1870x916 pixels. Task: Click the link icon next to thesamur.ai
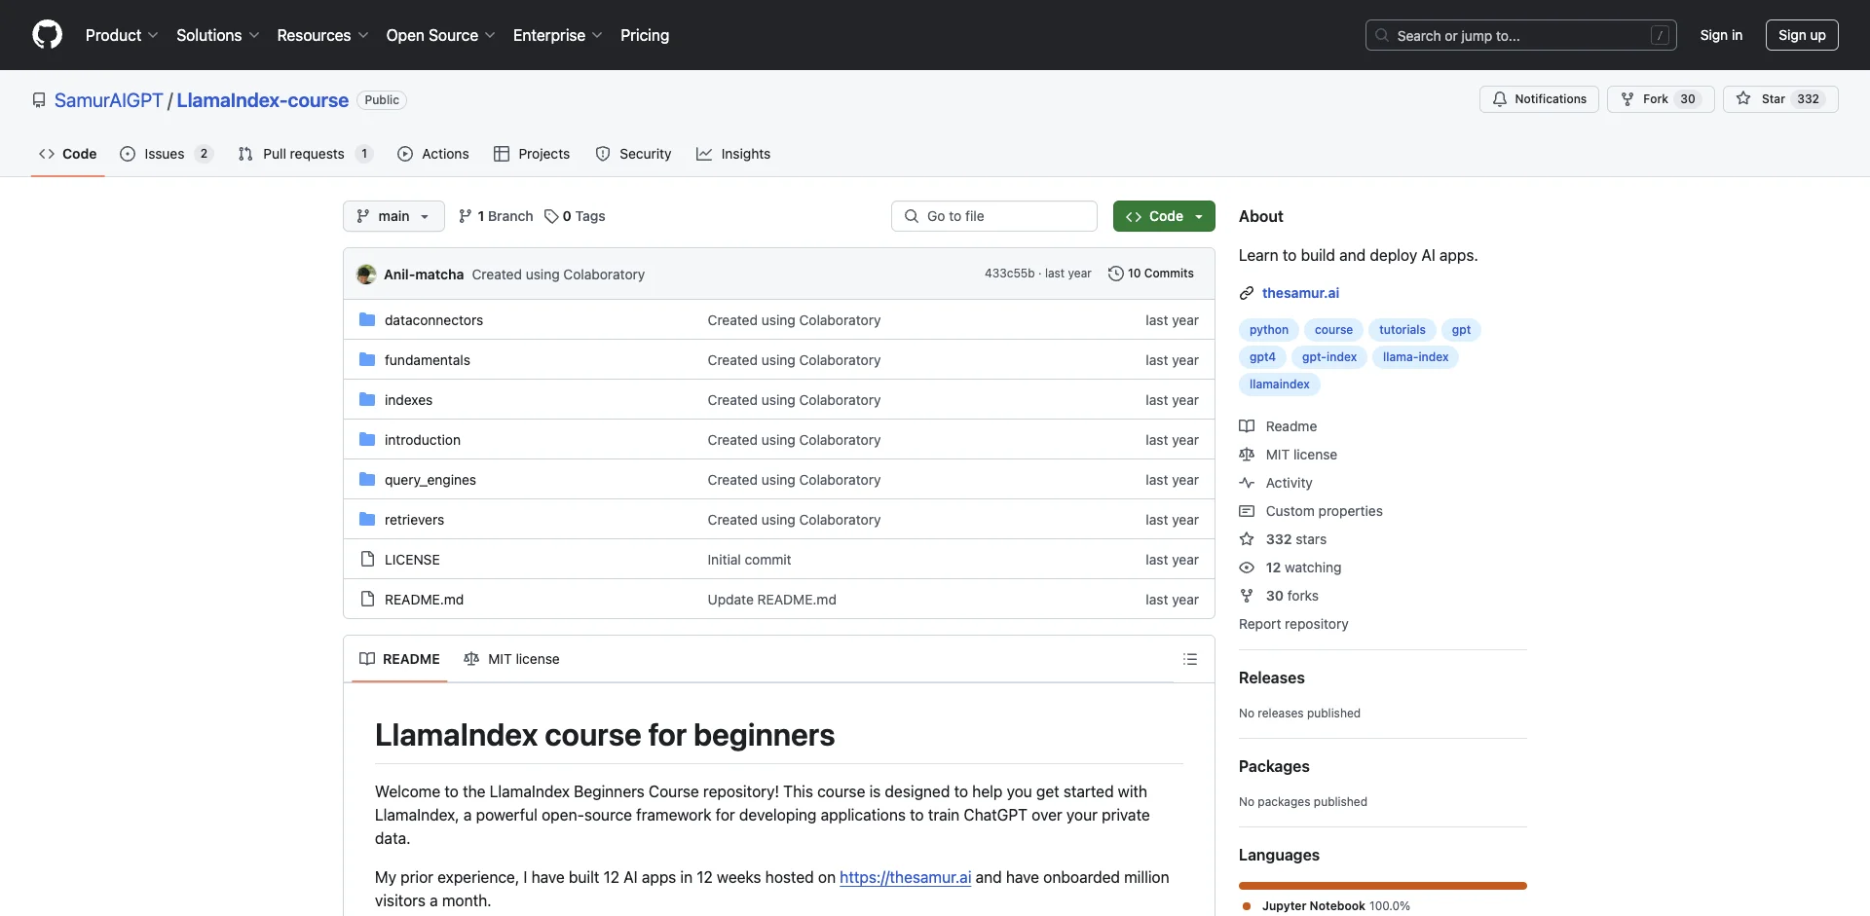[x=1247, y=293]
